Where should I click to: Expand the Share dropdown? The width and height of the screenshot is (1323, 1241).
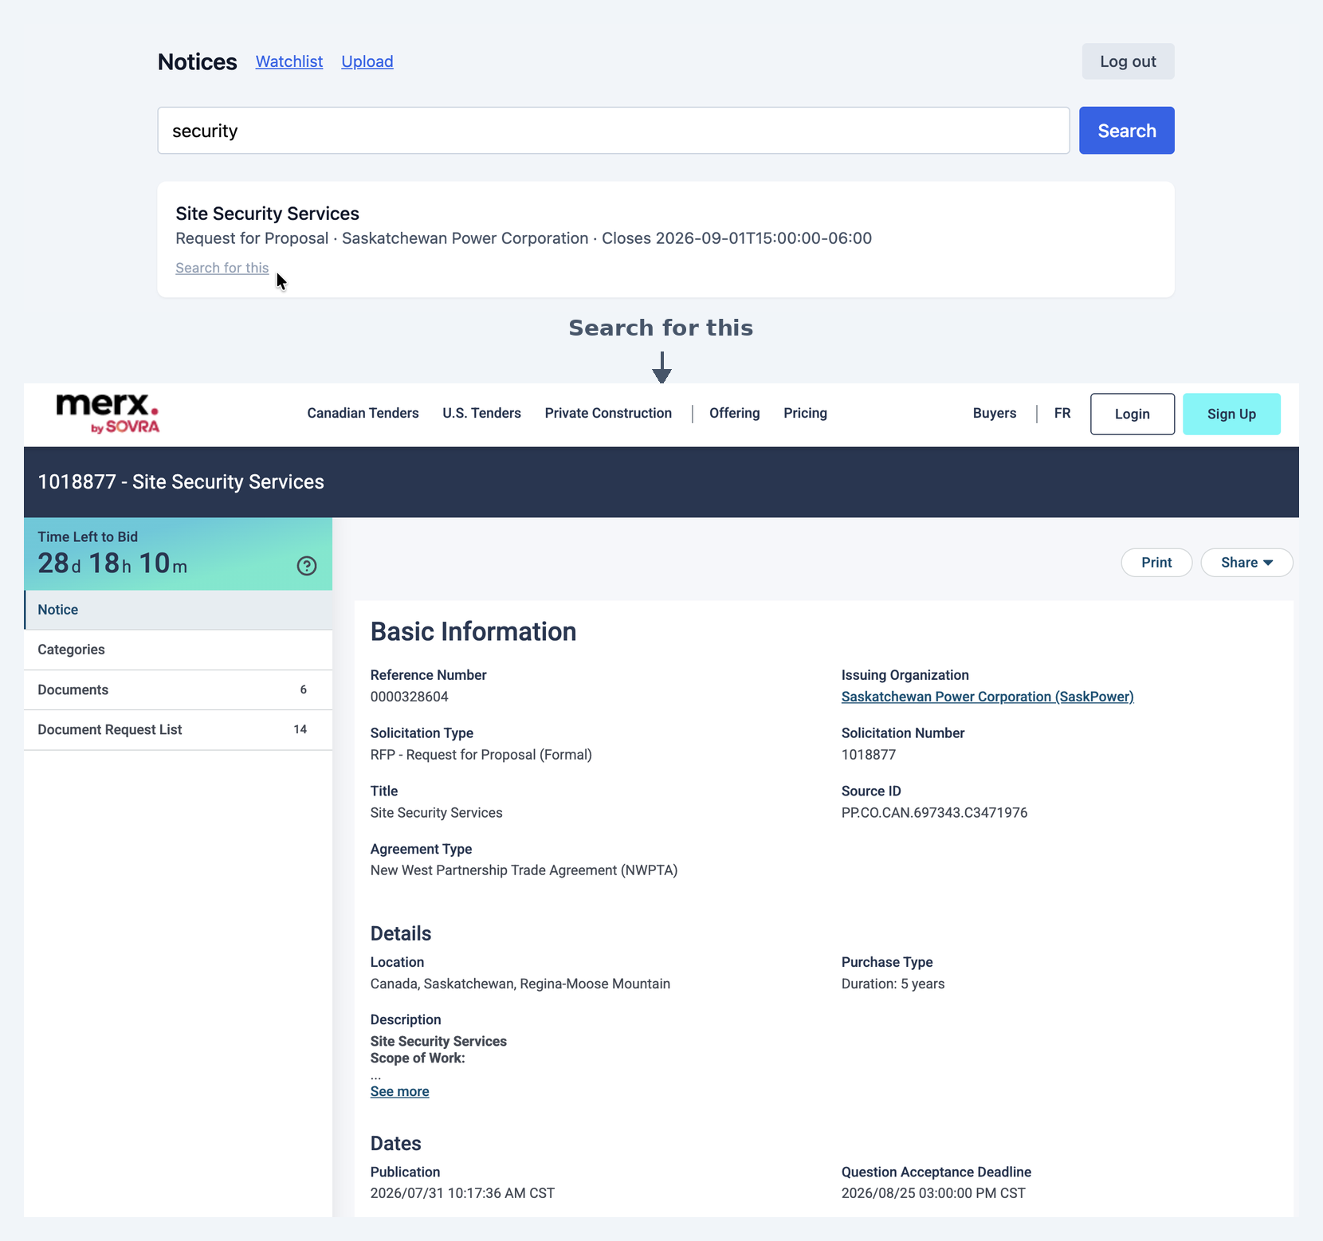pos(1246,563)
